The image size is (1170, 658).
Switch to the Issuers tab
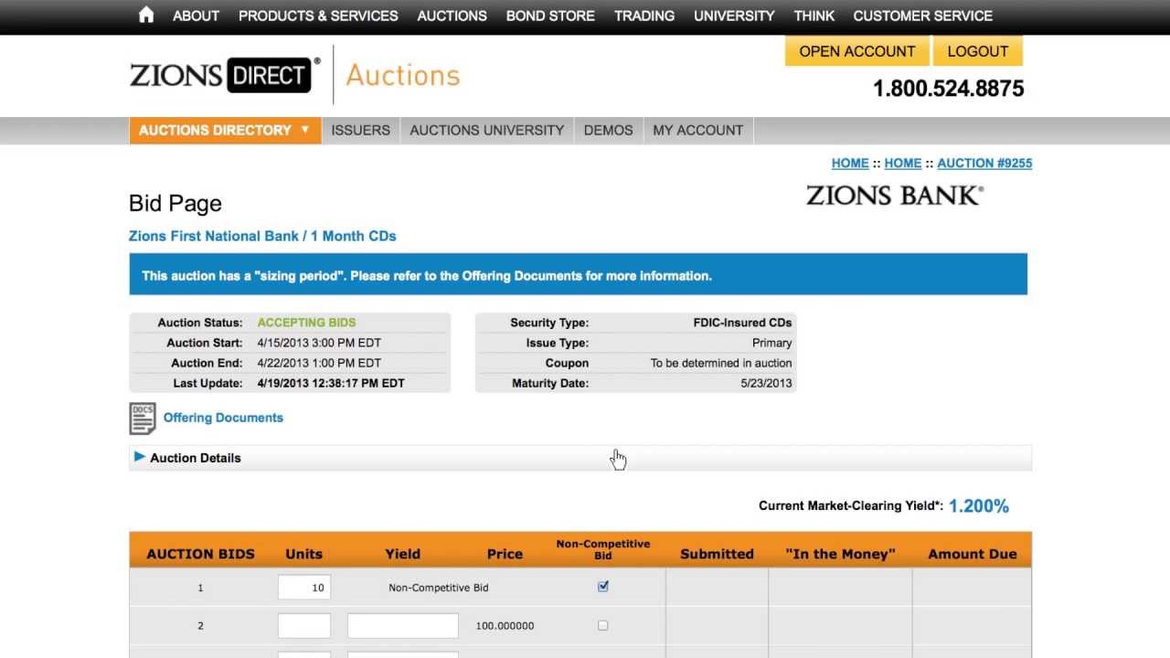[x=360, y=130]
